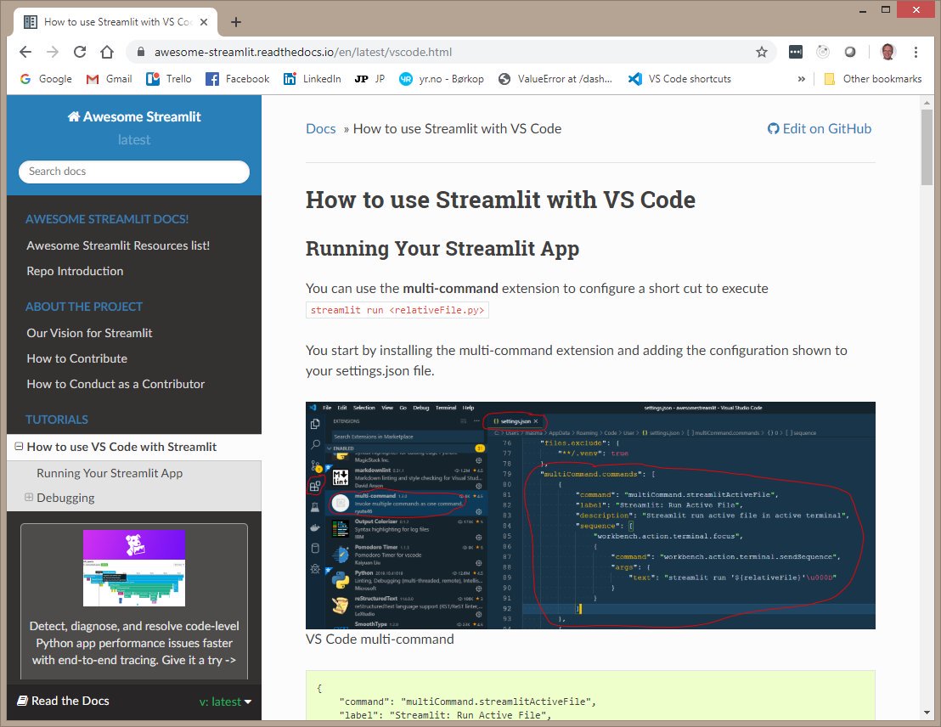Select the How to use Streamlit tab
941x727 pixels.
(x=116, y=22)
